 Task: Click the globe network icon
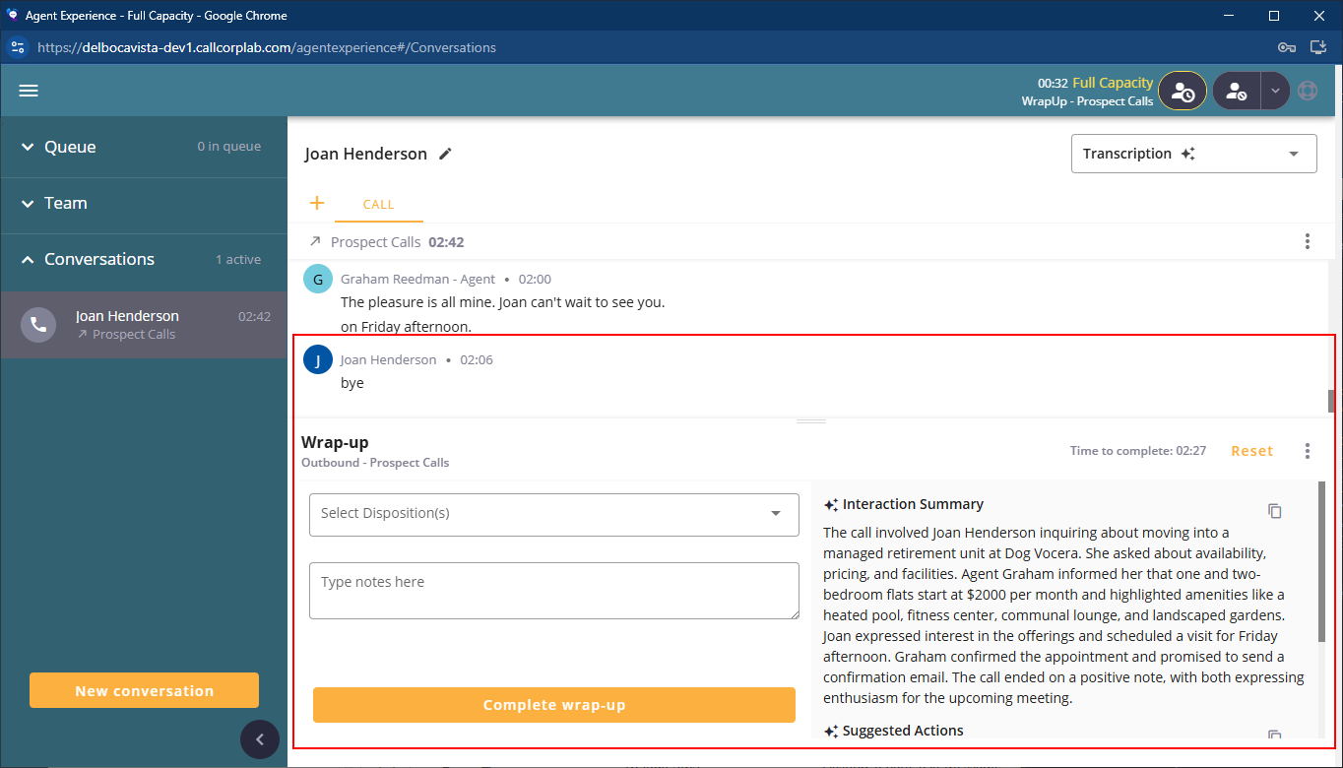tap(1308, 91)
